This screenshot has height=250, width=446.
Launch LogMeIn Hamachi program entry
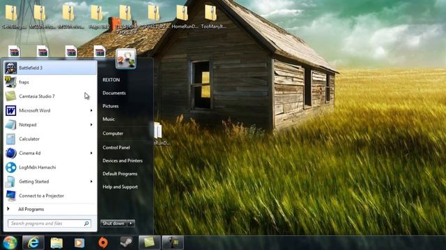click(50, 167)
